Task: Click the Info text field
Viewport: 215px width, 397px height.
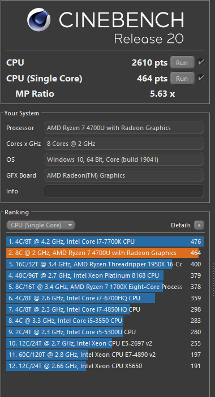Action: click(x=124, y=191)
